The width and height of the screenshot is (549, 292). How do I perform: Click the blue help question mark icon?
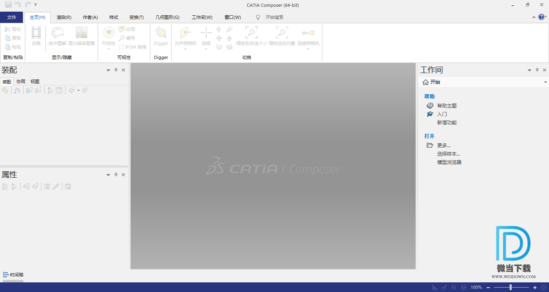click(541, 17)
